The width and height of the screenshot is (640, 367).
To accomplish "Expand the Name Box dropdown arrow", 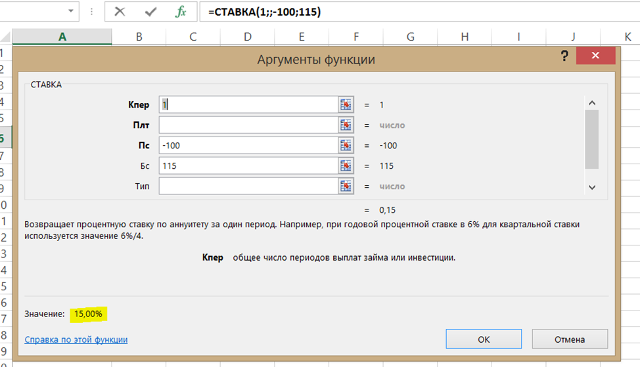I will pos(70,12).
